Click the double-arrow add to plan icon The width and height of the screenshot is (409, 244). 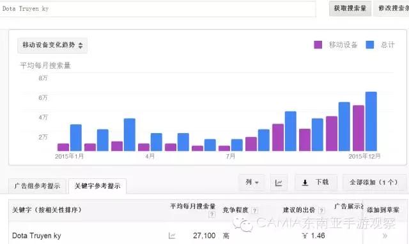click(385, 236)
